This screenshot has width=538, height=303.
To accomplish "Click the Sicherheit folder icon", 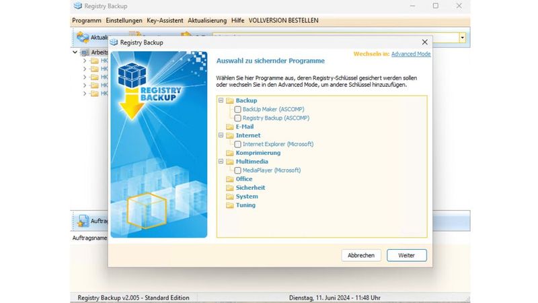I will (230, 188).
